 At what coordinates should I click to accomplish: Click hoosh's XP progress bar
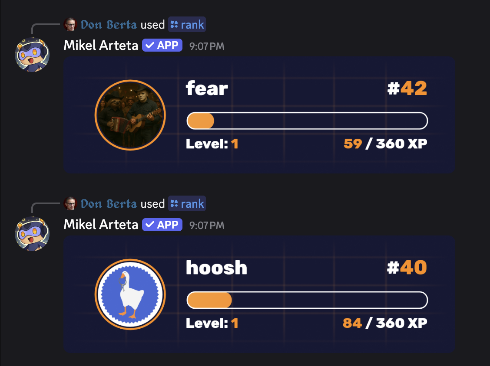[307, 300]
